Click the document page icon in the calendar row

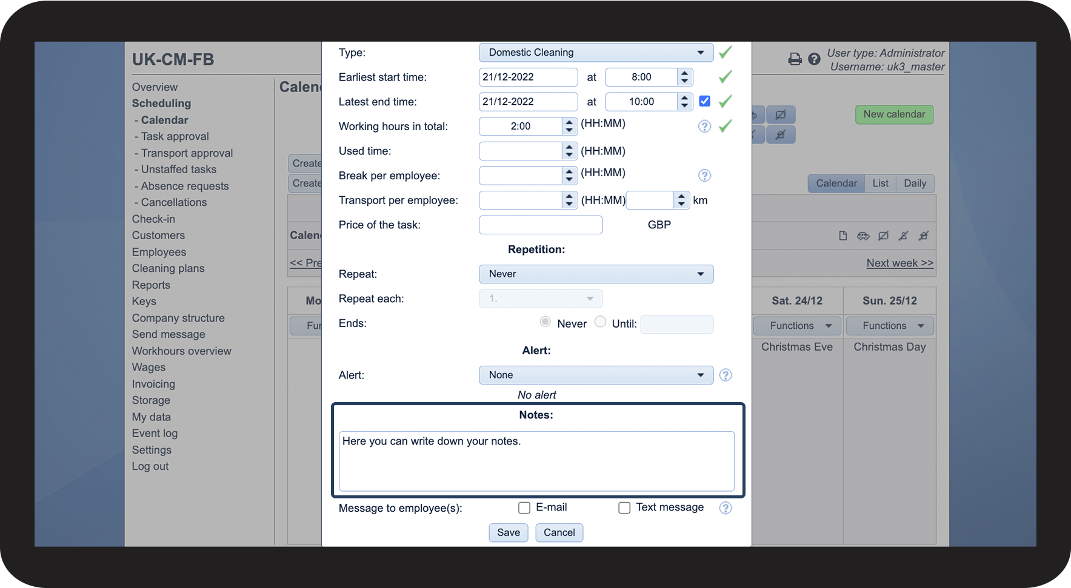tap(842, 236)
